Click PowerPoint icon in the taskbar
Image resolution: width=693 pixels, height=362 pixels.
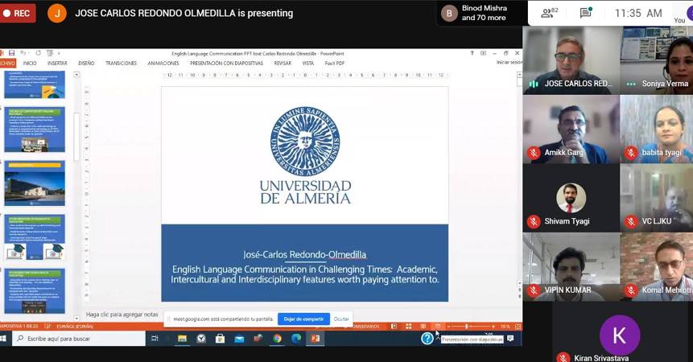point(315,339)
